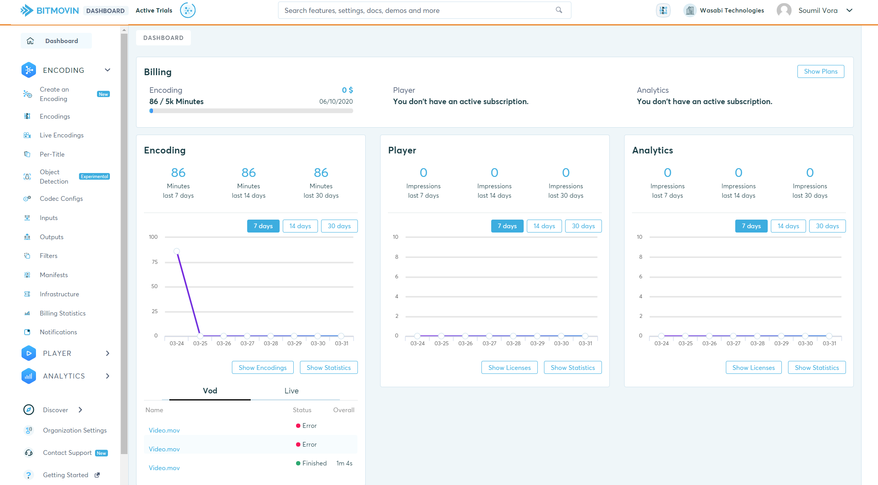Image resolution: width=878 pixels, height=485 pixels.
Task: Click the Inputs icon
Action: click(x=27, y=218)
